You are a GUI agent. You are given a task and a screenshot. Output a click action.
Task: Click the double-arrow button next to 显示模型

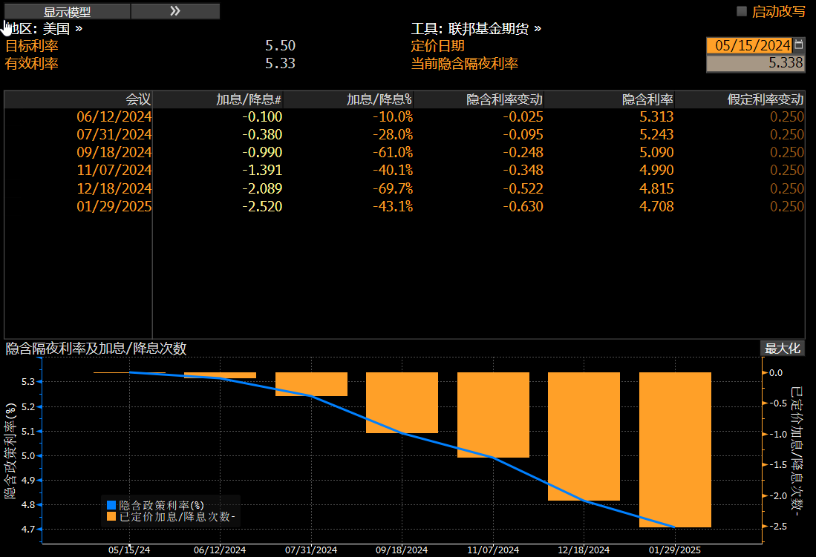click(x=175, y=11)
